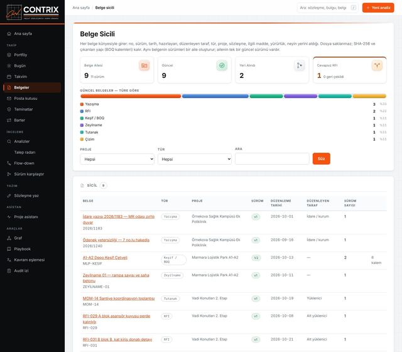This screenshot has height=352, width=402.
Task: Click the Graf network icon
Action: (x=9, y=238)
